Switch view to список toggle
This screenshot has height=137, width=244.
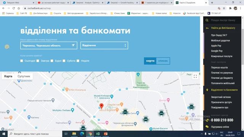pyautogui.click(x=163, y=61)
